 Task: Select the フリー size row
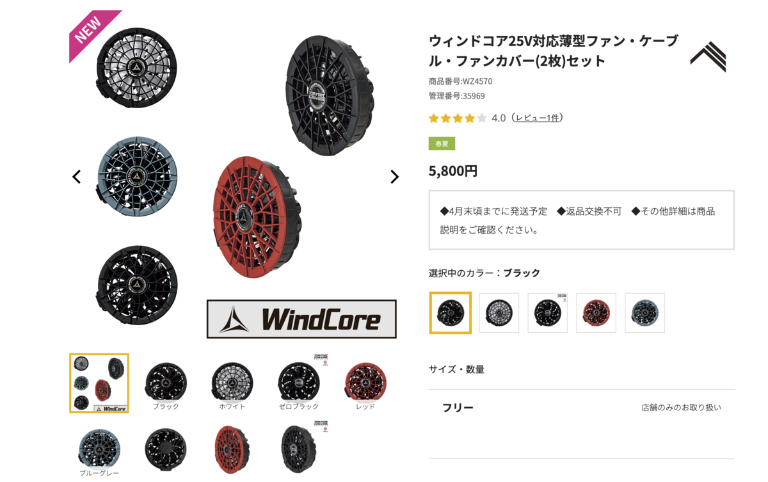(582, 407)
